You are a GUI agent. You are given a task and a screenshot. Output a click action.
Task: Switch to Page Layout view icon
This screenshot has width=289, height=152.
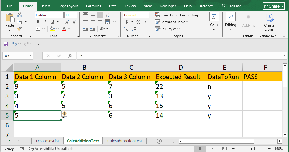(212, 148)
